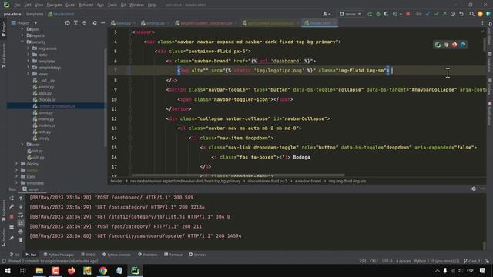Image resolution: width=493 pixels, height=277 pixels.
Task: Switch to the views.py editor tab
Action: [x=123, y=23]
